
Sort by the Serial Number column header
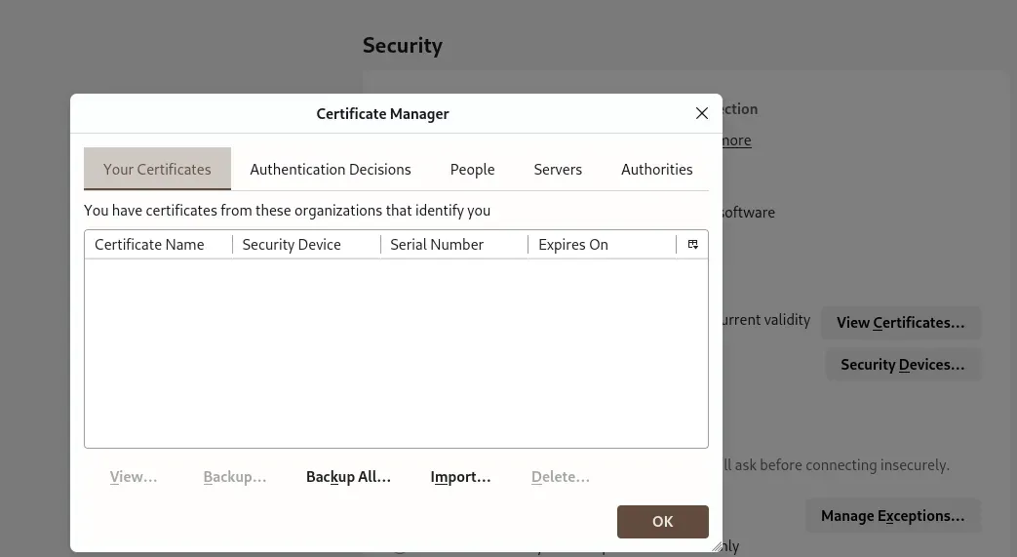(x=454, y=244)
